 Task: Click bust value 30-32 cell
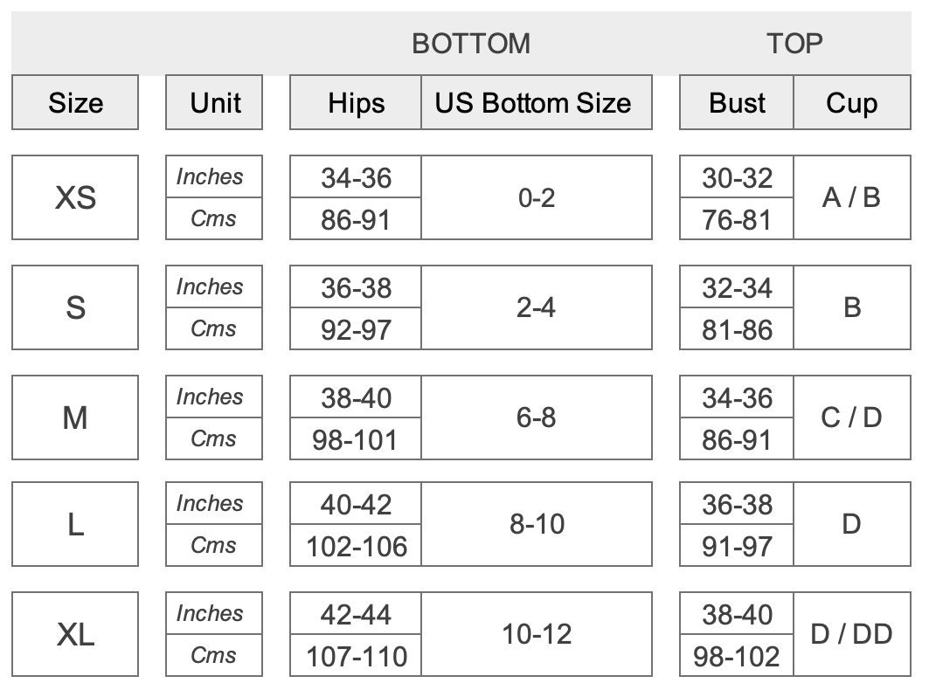[x=737, y=176]
